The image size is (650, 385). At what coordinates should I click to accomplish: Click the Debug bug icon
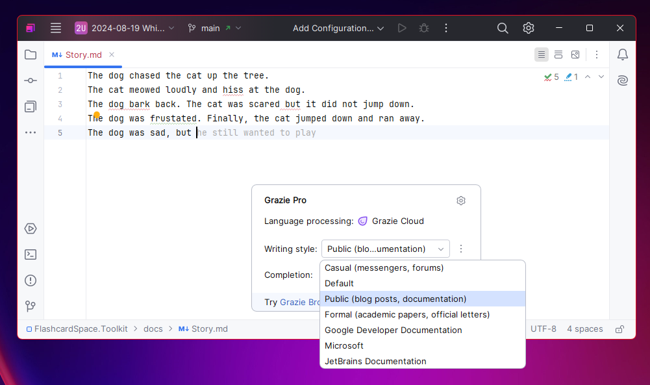(423, 28)
